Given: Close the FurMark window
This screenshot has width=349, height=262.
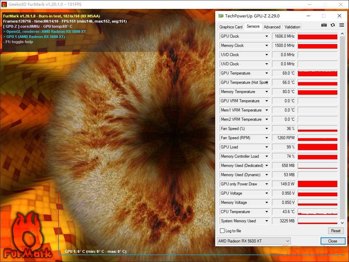Looking at the screenshot, I should point(341,4).
